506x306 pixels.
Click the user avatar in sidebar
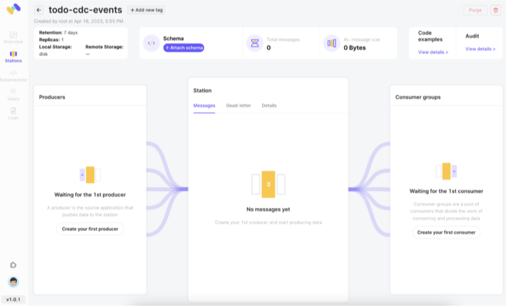(x=13, y=282)
